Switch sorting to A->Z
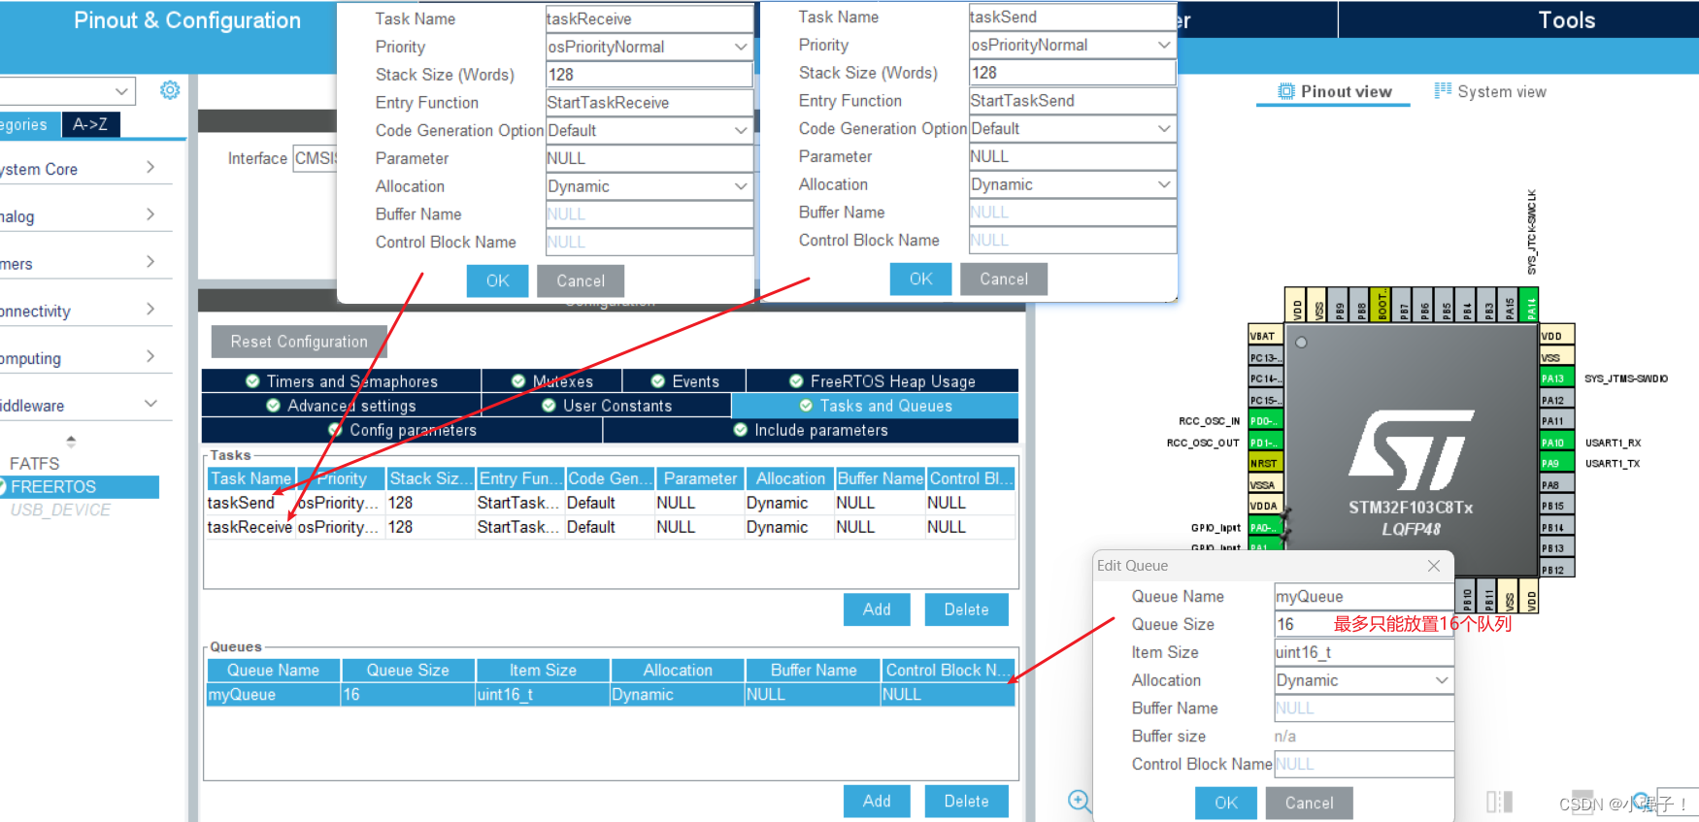 (90, 124)
